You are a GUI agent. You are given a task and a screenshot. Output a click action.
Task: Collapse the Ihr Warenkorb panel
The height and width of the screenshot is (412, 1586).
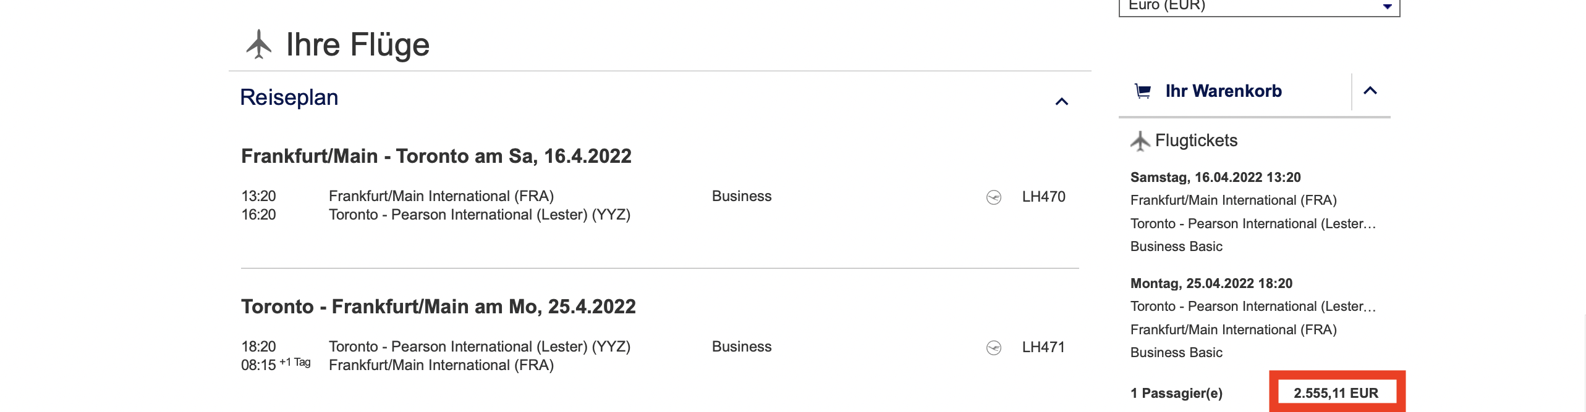click(1370, 91)
